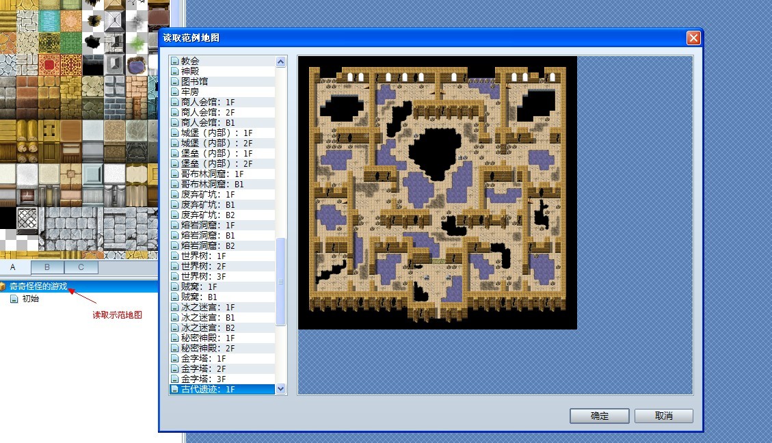Select 商人会馆：B1 sample map
The height and width of the screenshot is (443, 772).
coord(222,122)
